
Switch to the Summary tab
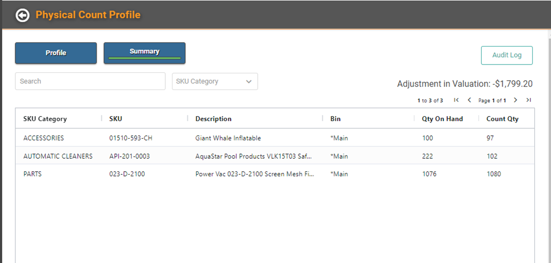point(144,53)
